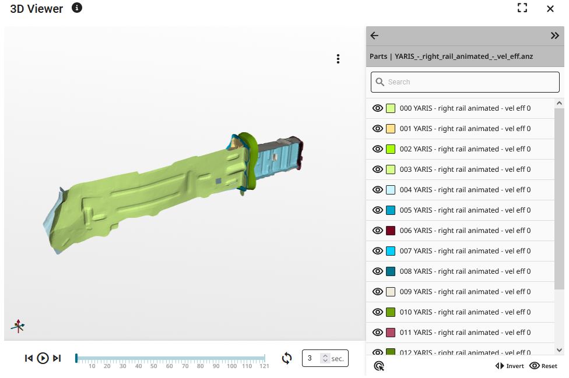
Task: Skip to the last animation frame
Action: [x=57, y=358]
